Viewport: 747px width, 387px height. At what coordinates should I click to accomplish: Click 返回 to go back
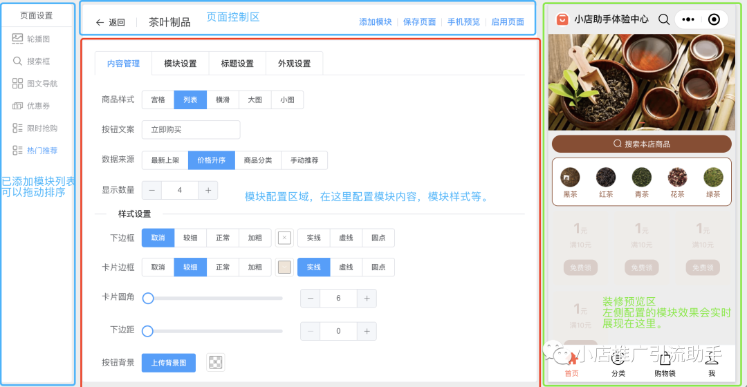[x=117, y=22]
